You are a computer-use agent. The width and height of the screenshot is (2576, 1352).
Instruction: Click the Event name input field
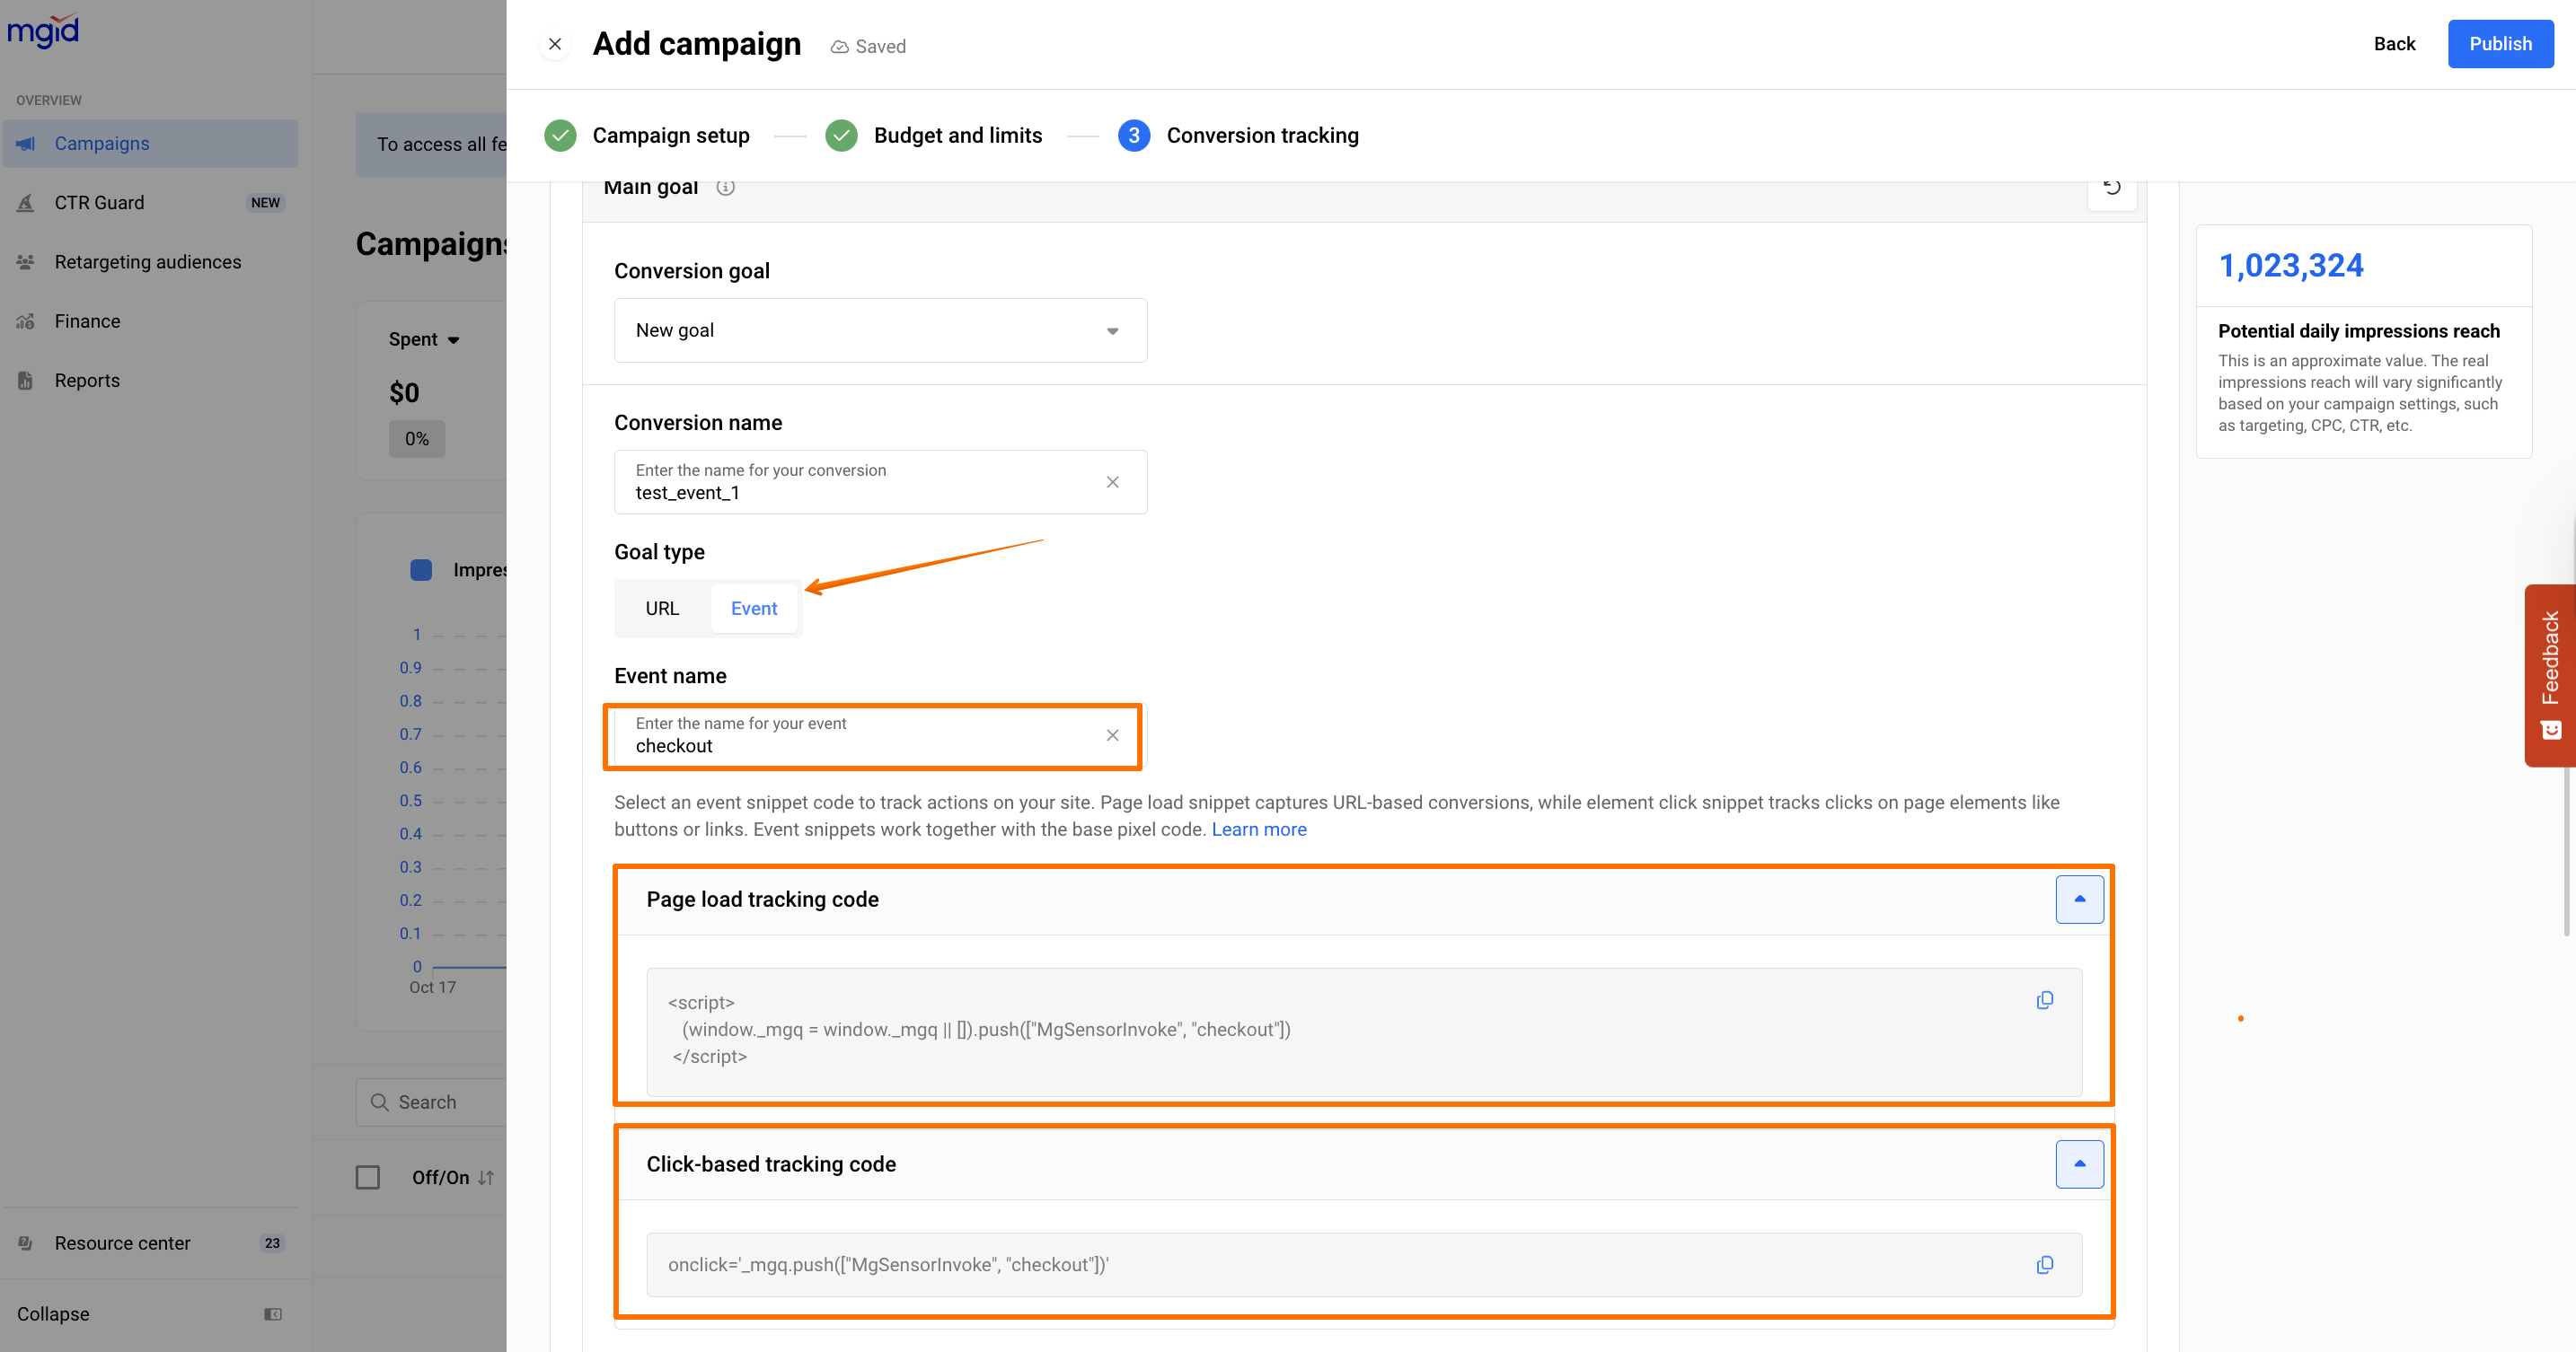(860, 745)
